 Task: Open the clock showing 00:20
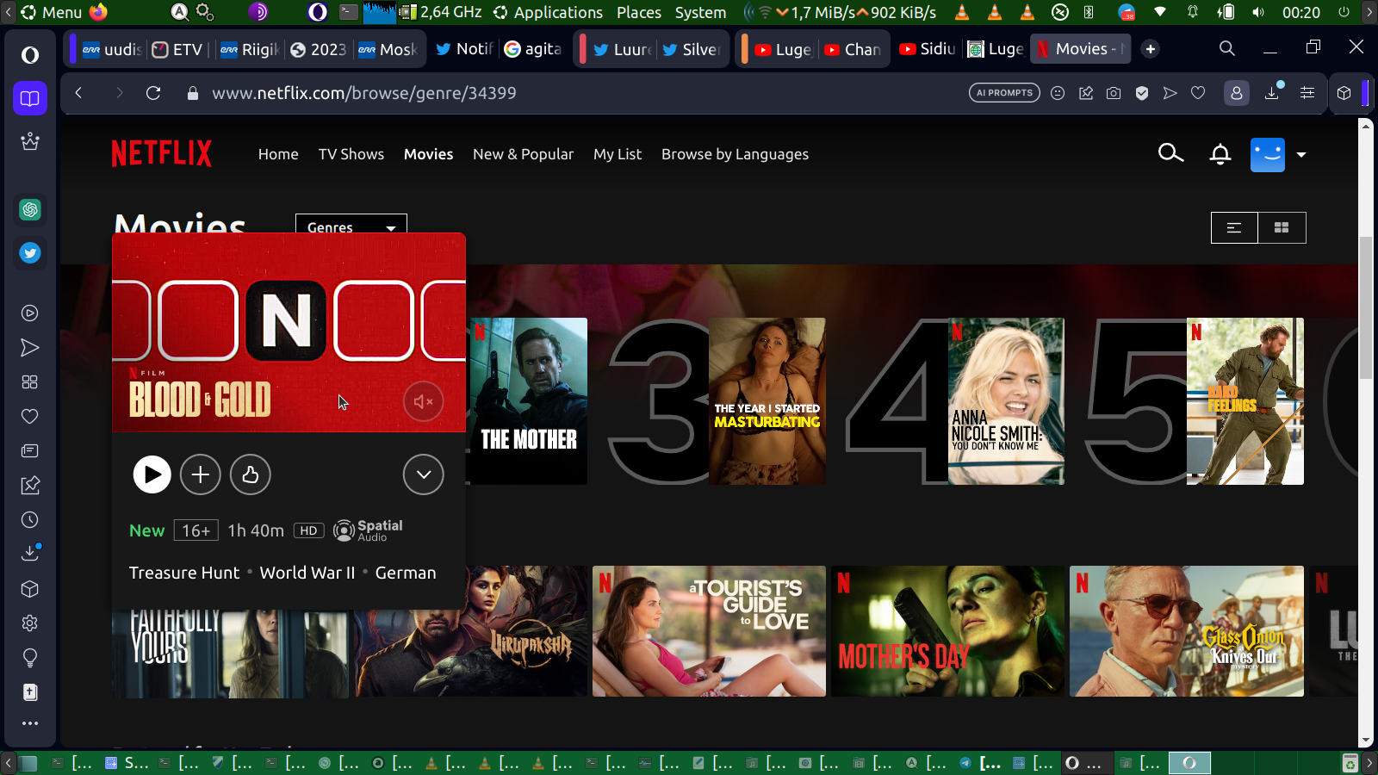(1300, 12)
